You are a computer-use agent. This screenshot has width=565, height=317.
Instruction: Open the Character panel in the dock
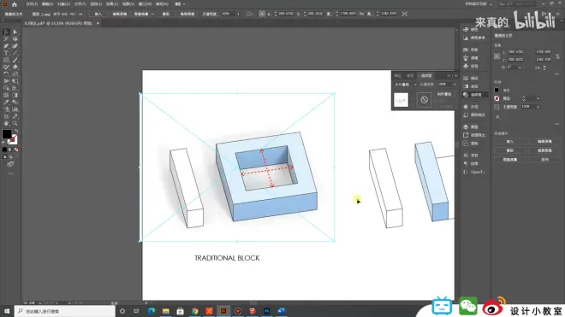(x=472, y=156)
